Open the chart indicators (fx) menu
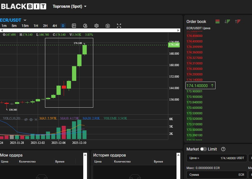Image resolution: width=252 pixels, height=179 pixels. (74, 26)
